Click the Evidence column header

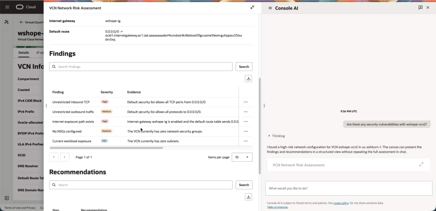[x=134, y=92]
